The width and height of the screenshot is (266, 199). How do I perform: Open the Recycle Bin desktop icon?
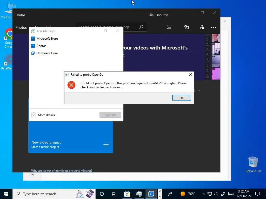(253, 165)
